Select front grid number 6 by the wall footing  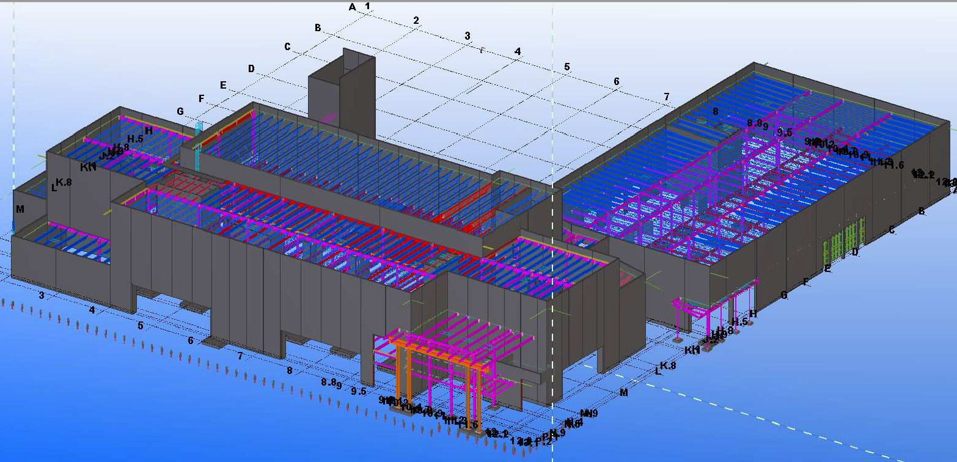point(191,341)
